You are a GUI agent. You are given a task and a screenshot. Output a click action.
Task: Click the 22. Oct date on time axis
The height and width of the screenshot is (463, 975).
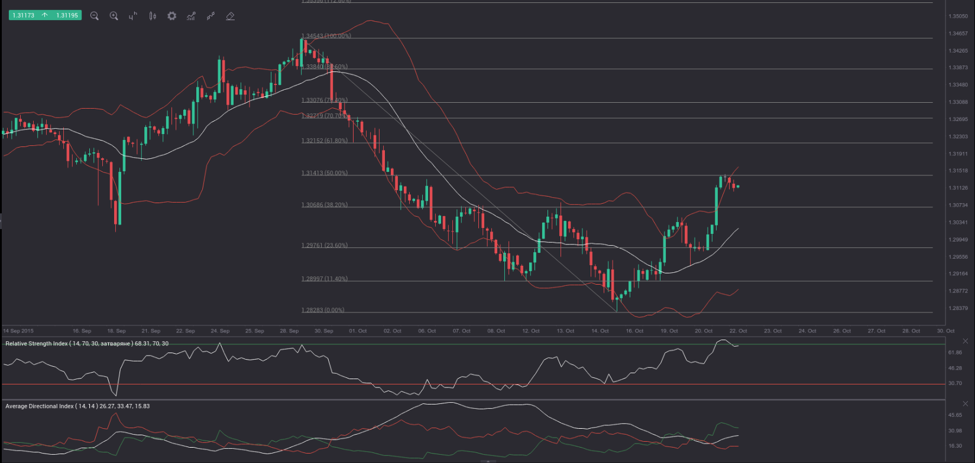738,331
